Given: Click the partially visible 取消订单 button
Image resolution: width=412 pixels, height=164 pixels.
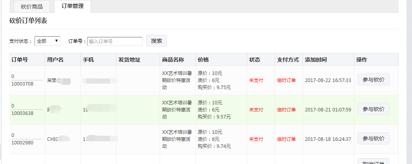Looking at the screenshot, I should coord(374,161).
